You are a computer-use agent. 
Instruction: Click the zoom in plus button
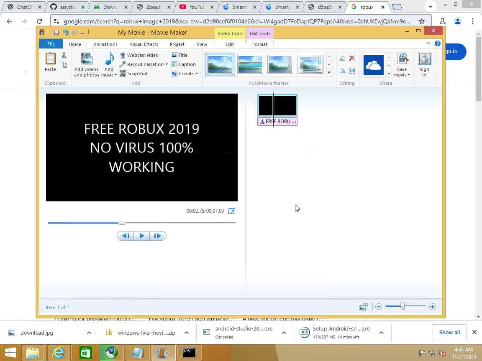pyautogui.click(x=433, y=307)
